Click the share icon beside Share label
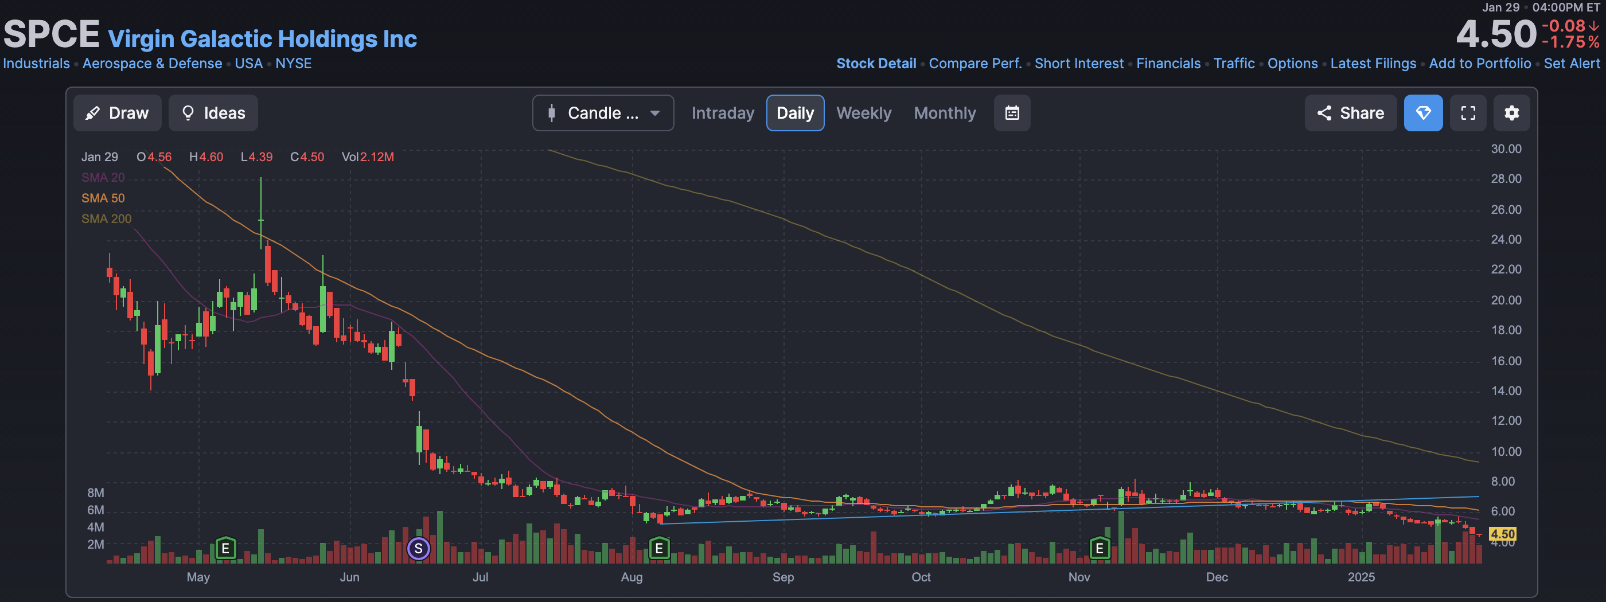The width and height of the screenshot is (1606, 602). pyautogui.click(x=1324, y=113)
